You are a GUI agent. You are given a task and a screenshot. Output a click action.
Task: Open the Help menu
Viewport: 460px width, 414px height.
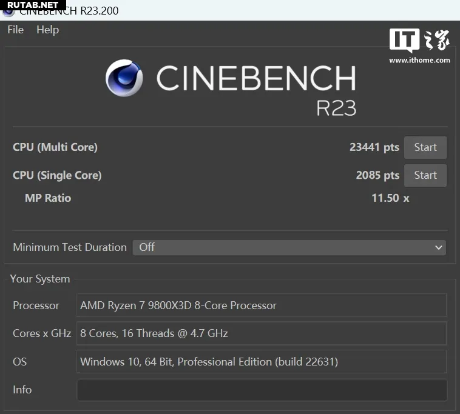pos(47,30)
